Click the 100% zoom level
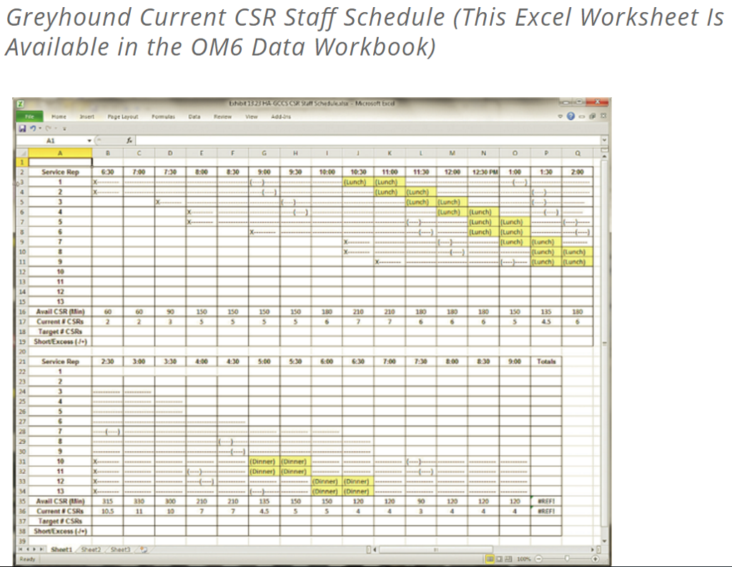Viewport: 732px width, 567px height. coord(523,559)
